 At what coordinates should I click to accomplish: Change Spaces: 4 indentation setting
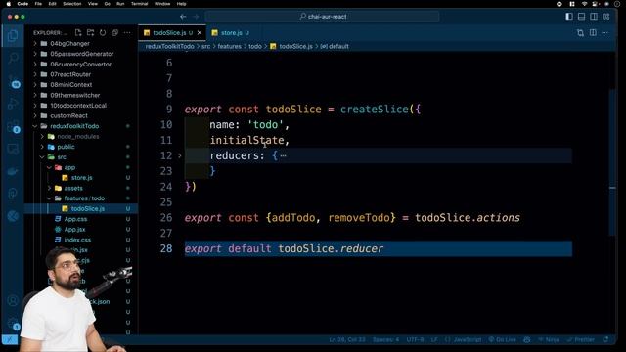tap(385, 339)
